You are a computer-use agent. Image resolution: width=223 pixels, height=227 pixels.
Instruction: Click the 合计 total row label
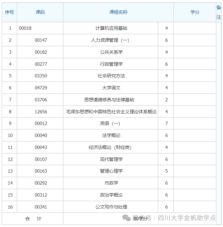pyautogui.click(x=33, y=219)
